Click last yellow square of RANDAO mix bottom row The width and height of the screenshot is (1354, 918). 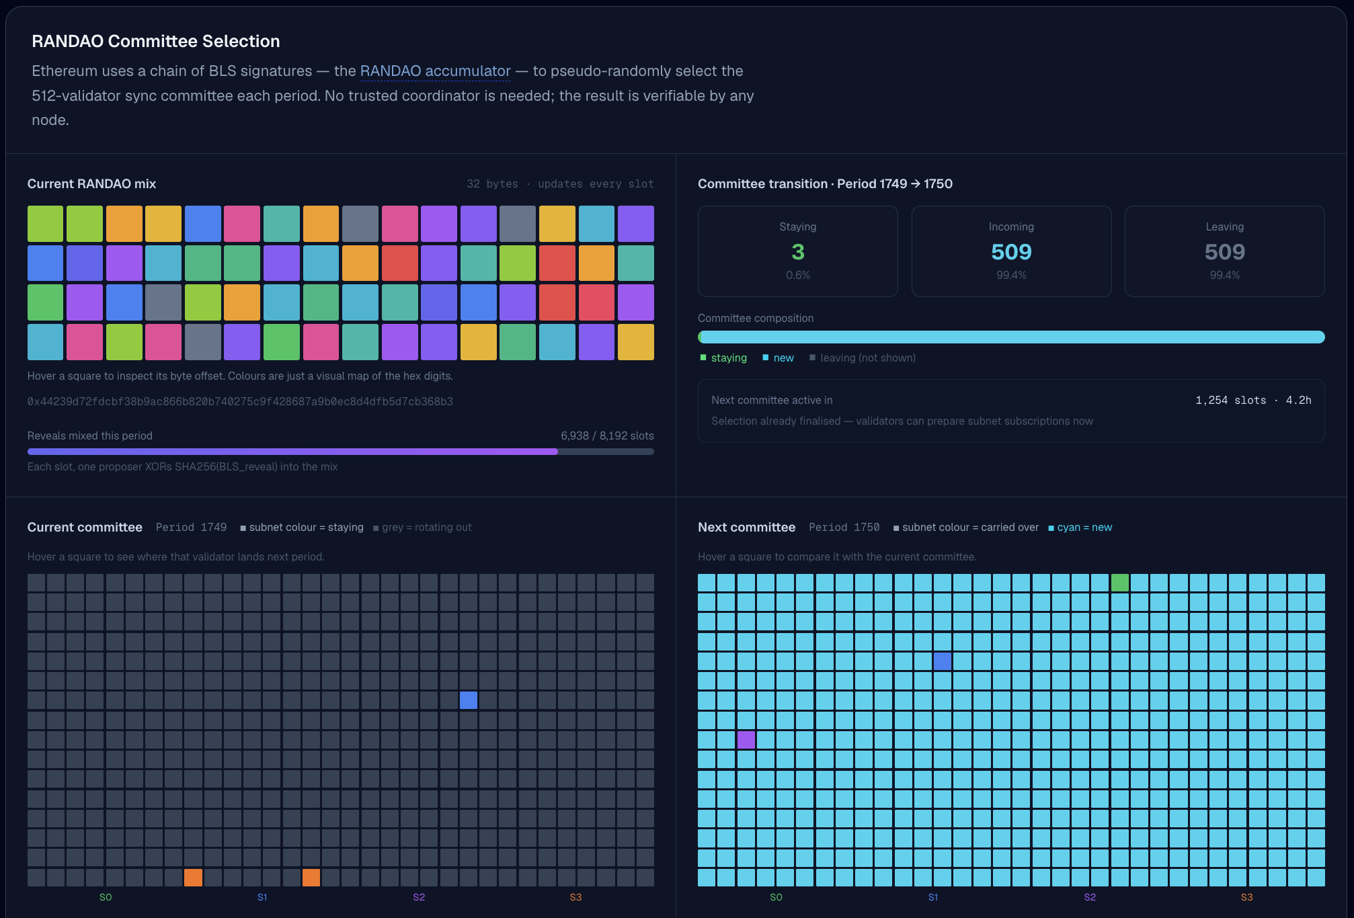point(636,342)
